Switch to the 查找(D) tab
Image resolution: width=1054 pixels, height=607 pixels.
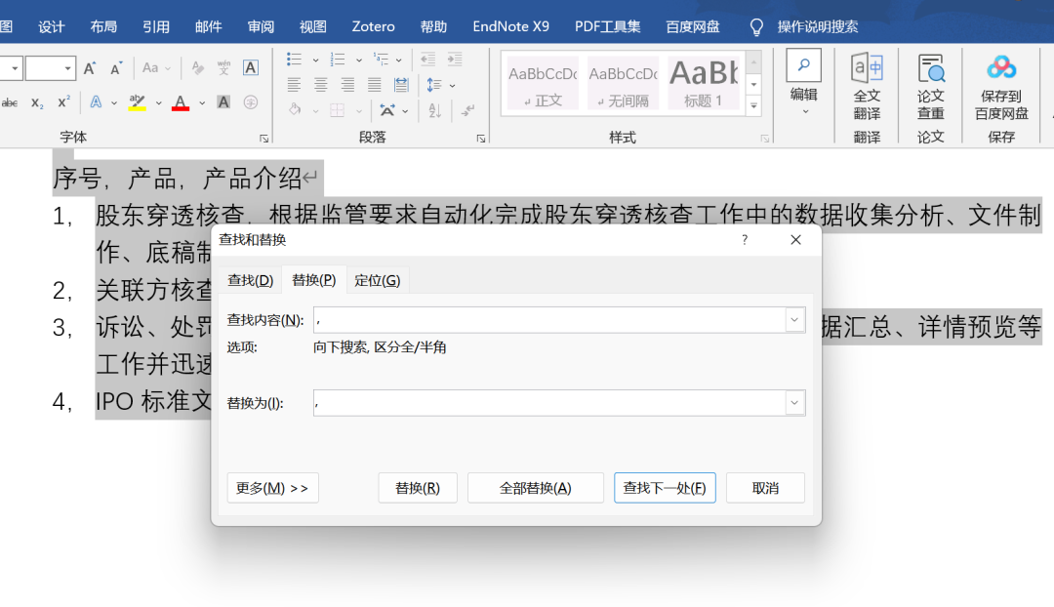click(x=250, y=280)
